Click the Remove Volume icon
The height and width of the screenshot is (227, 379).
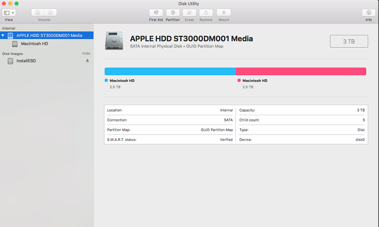click(x=50, y=13)
